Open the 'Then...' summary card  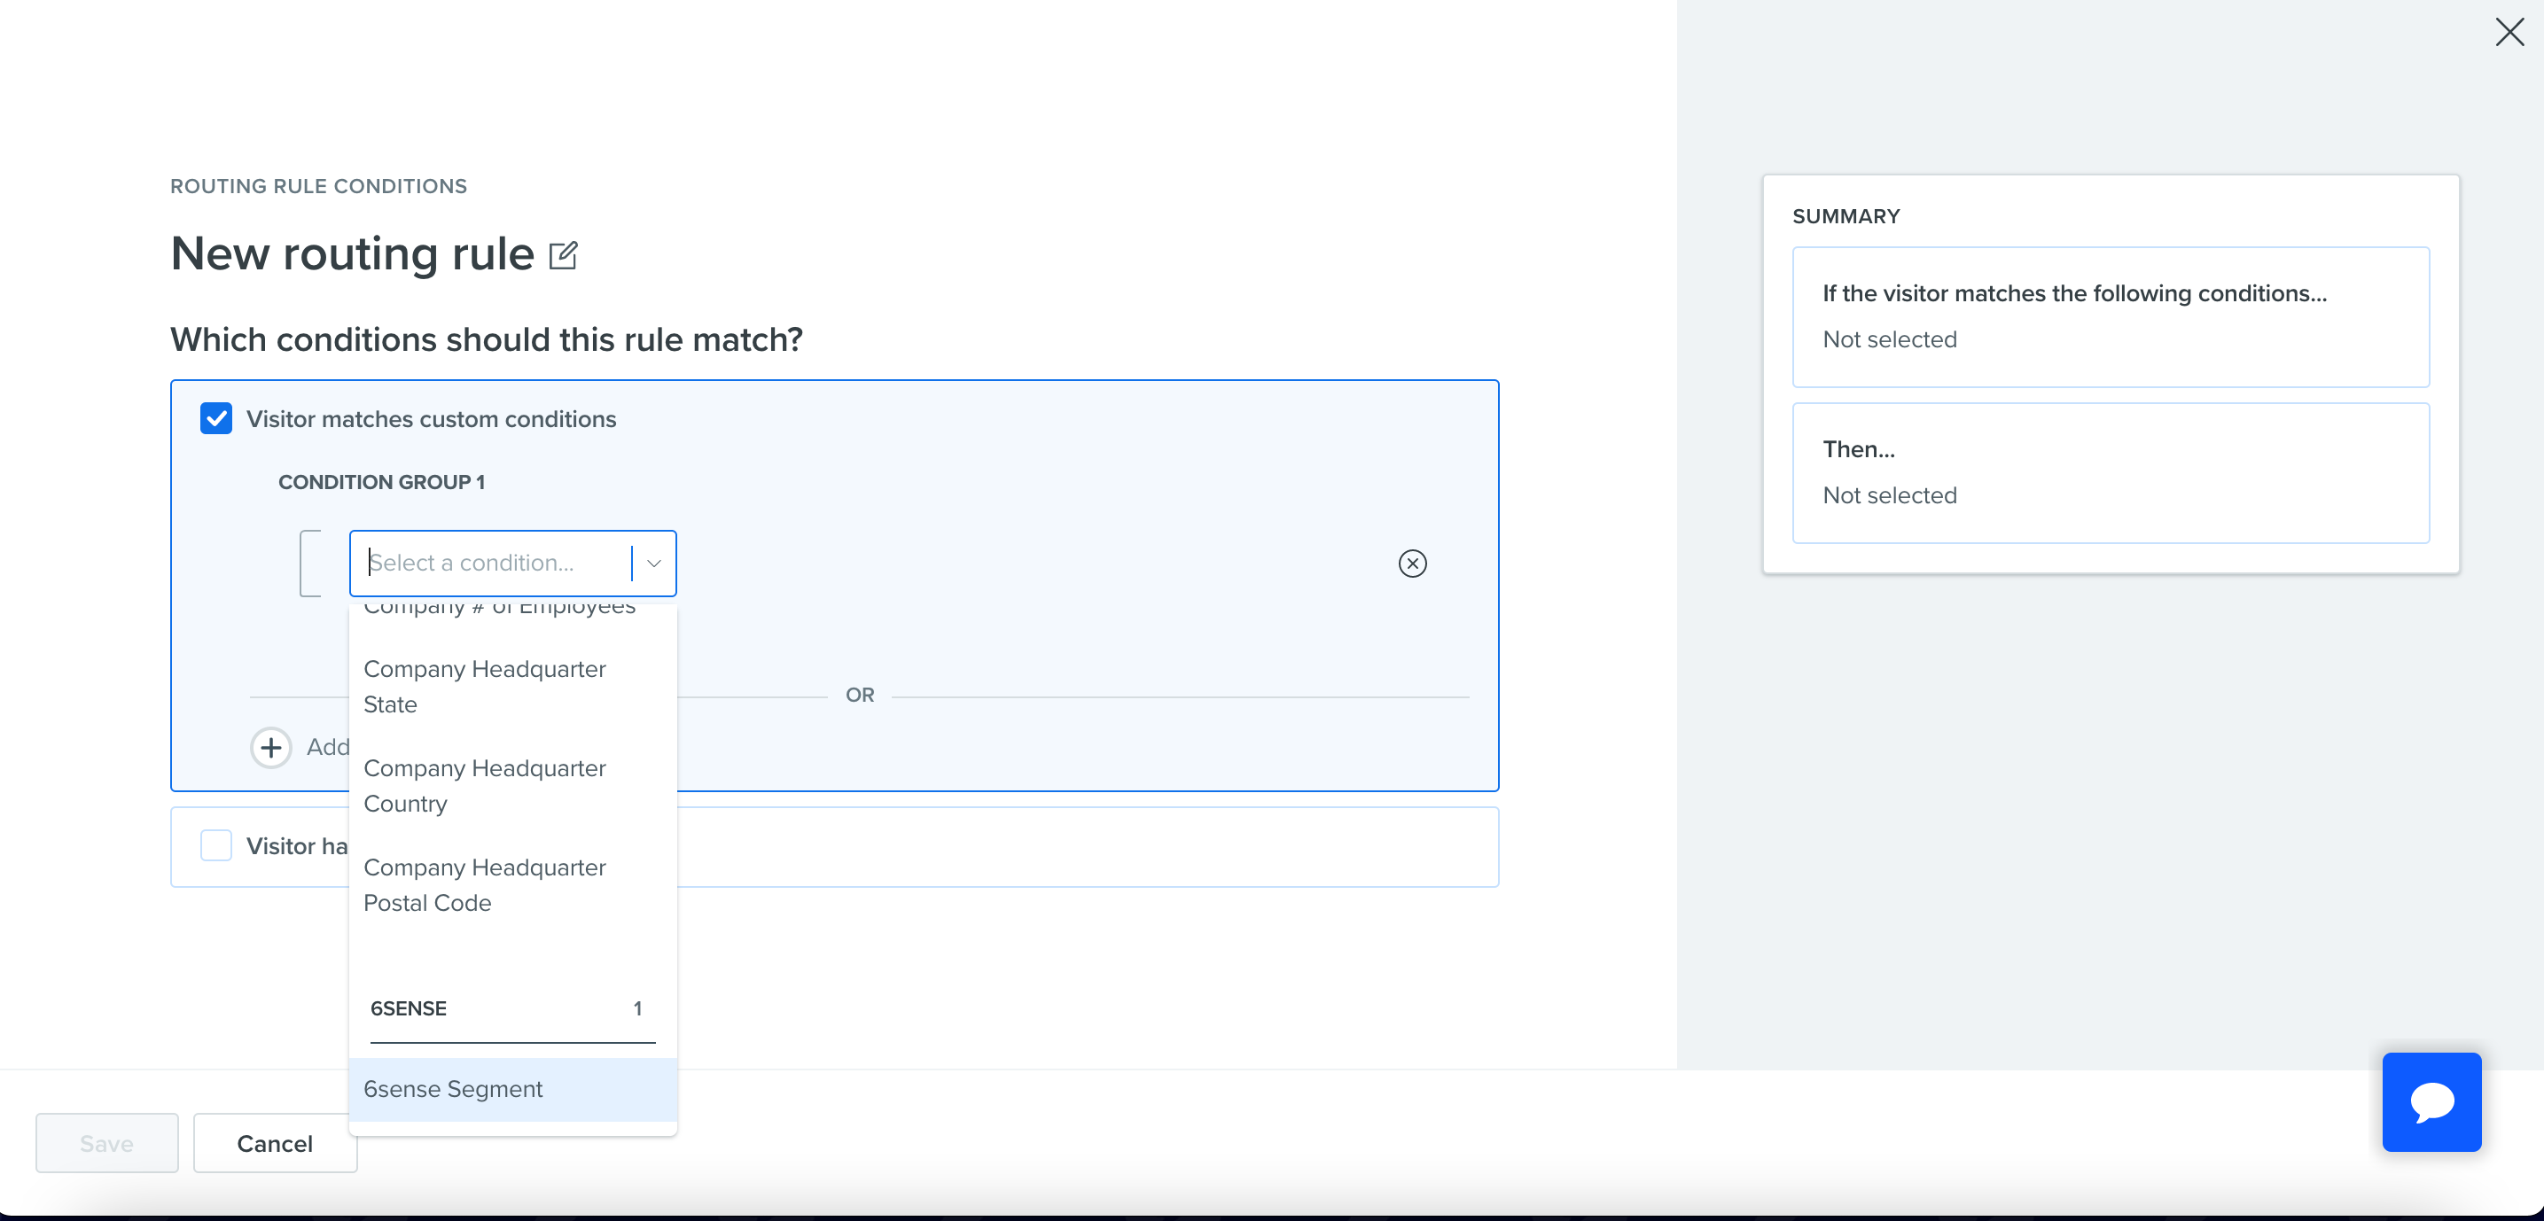click(2111, 473)
